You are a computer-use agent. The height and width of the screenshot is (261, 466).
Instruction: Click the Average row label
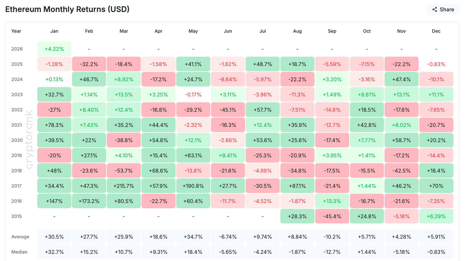(20, 237)
